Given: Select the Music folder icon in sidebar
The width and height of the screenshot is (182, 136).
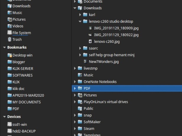Looking at the screenshot, I should coord(10,13).
